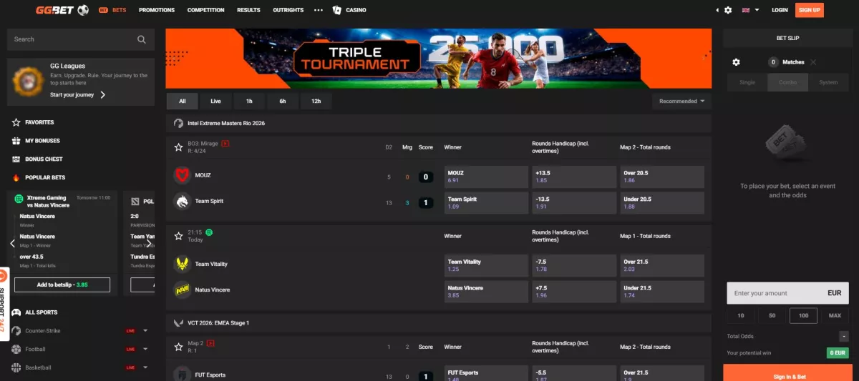Open Results in top navigation
859x381 pixels.
(x=248, y=10)
